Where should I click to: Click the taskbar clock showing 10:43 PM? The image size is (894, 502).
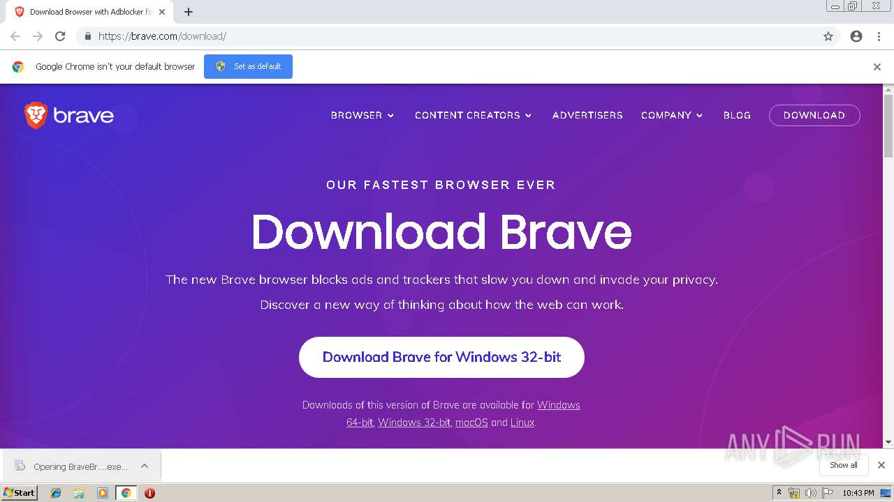tap(858, 493)
